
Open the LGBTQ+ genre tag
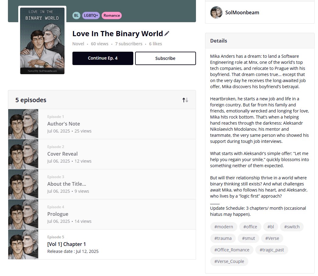point(91,16)
